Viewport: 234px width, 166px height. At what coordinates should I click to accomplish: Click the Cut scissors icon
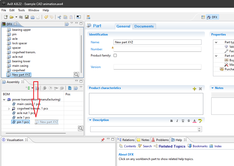tap(59, 17)
